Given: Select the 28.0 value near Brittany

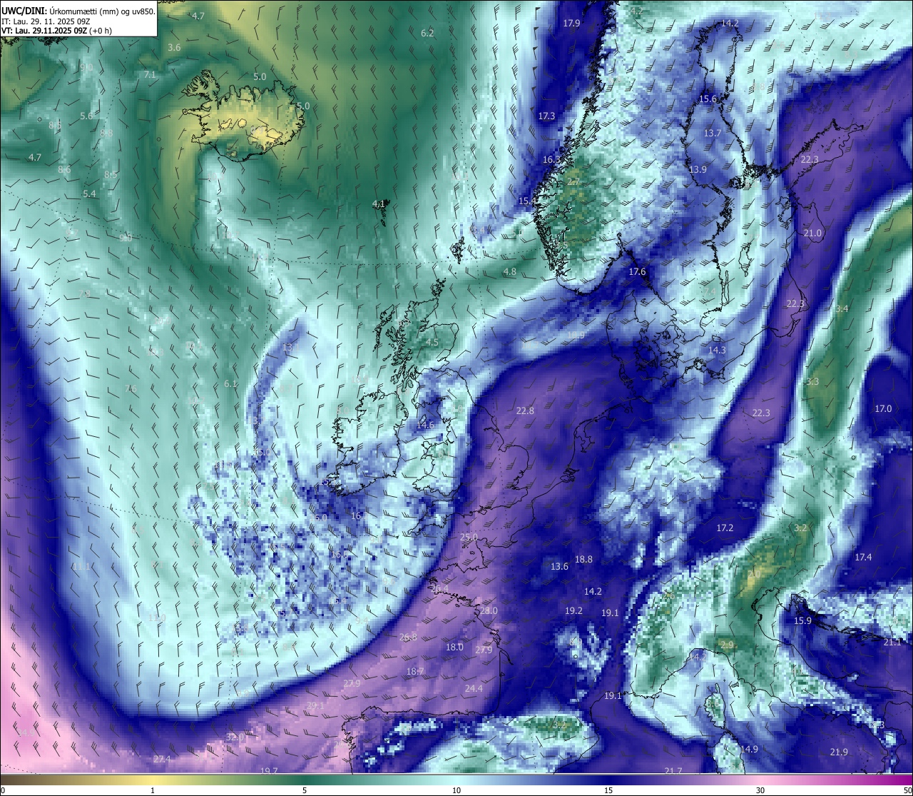Looking at the screenshot, I should pyautogui.click(x=489, y=612).
